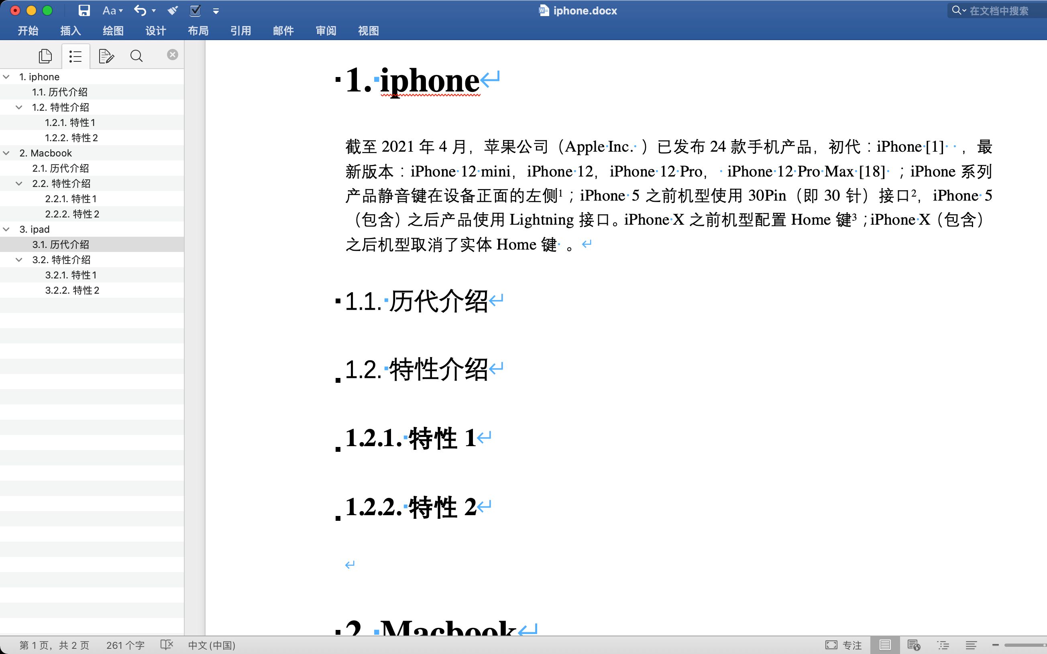Go to outline item '2.2. 特性介绍'
Viewport: 1047px width, 654px height.
(x=61, y=183)
